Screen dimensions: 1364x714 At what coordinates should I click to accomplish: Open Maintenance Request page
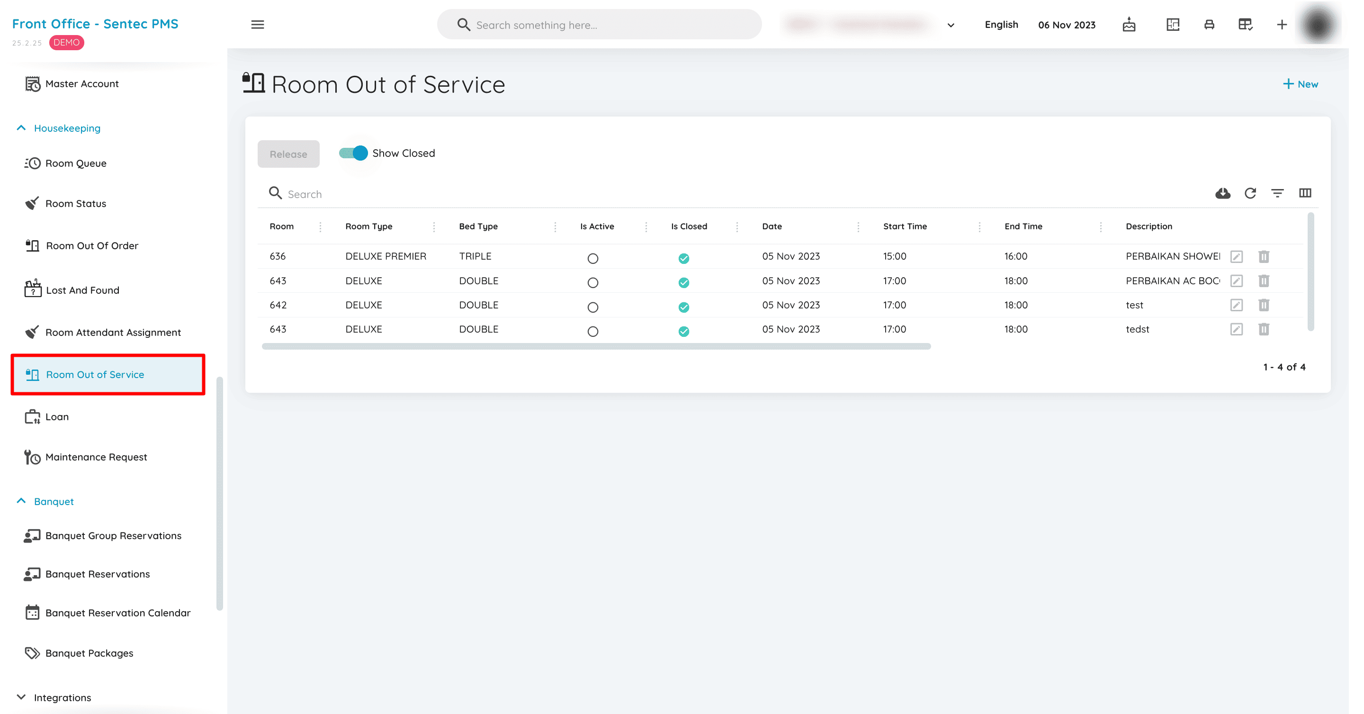point(86,457)
